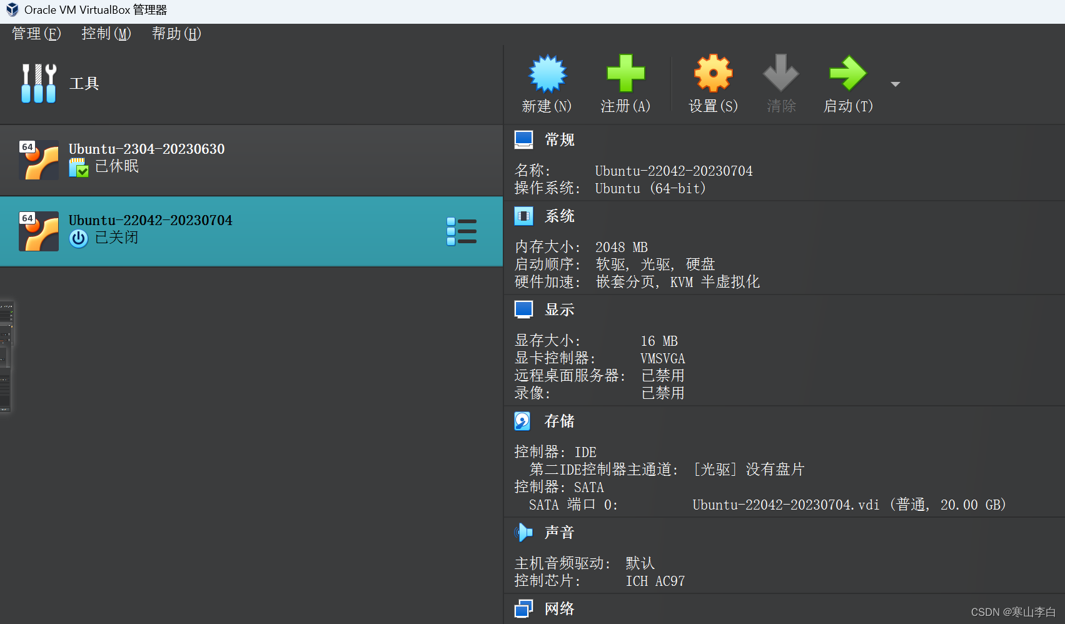1065x624 pixels.
Task: Click the System (系统) chip icon
Action: tap(523, 216)
